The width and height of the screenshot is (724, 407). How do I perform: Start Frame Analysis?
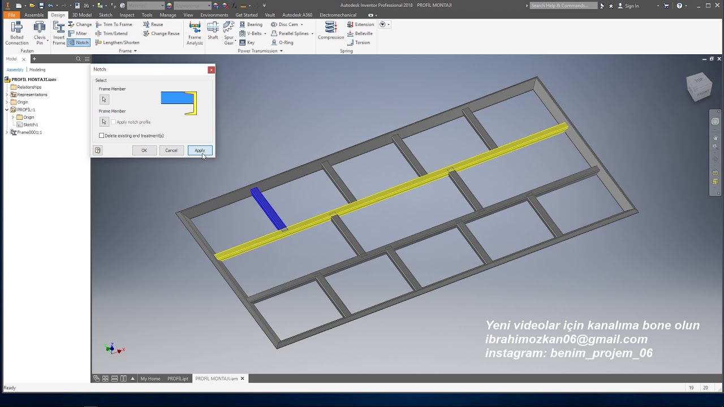click(x=195, y=33)
